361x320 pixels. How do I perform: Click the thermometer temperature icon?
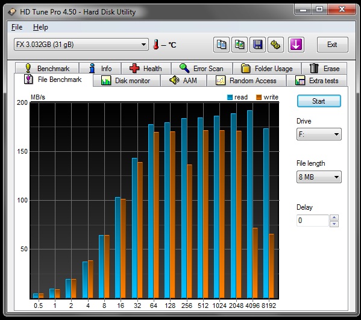pos(156,44)
